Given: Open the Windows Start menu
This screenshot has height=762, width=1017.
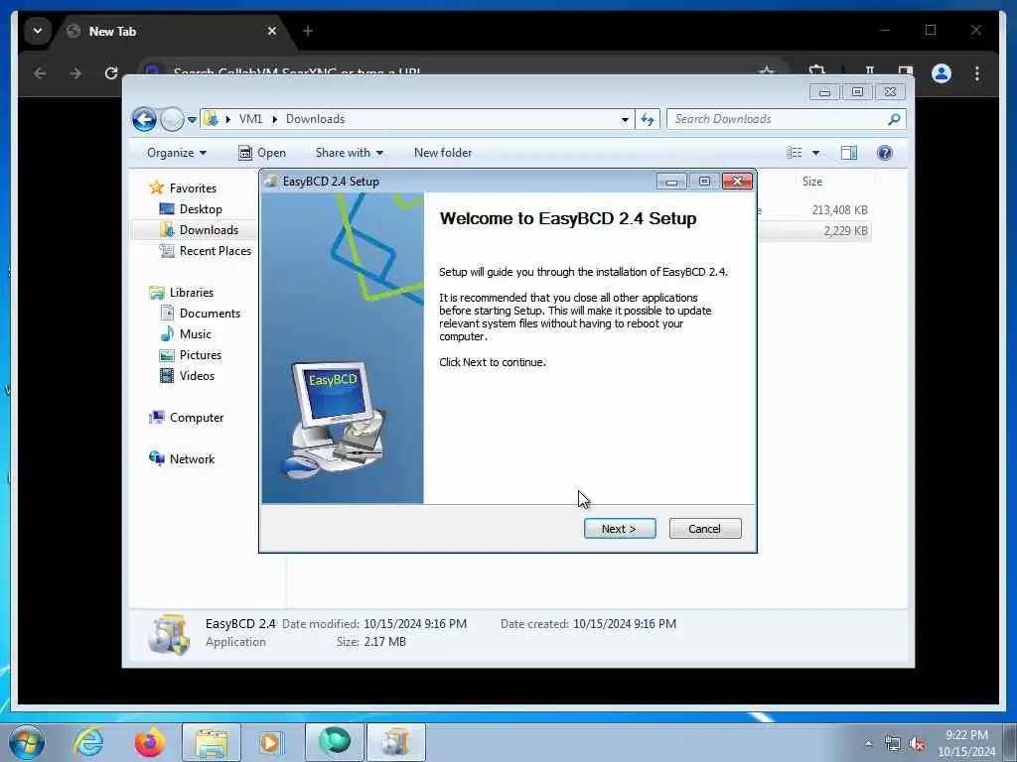Looking at the screenshot, I should coord(27,742).
